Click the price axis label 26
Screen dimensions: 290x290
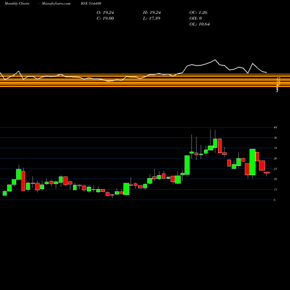pos(275,158)
